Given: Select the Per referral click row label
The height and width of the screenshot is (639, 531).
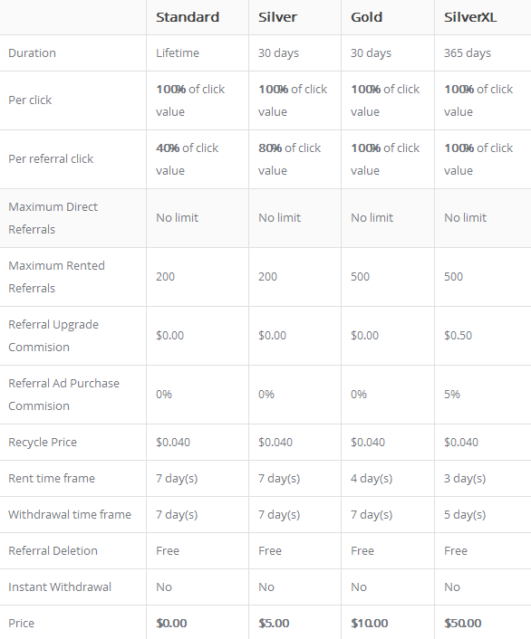Looking at the screenshot, I should click(x=51, y=159).
